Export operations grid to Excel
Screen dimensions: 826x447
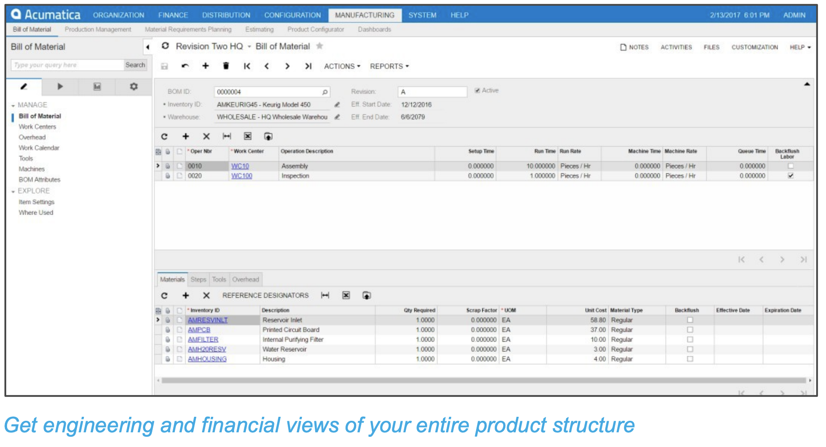tap(248, 136)
